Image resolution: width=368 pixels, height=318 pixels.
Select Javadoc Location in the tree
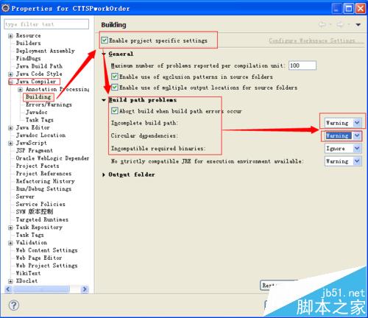coord(40,135)
